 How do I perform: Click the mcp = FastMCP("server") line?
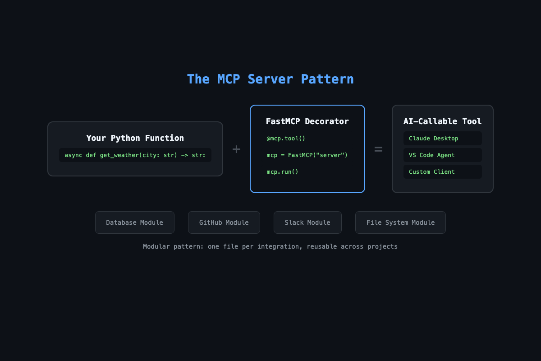pos(307,155)
